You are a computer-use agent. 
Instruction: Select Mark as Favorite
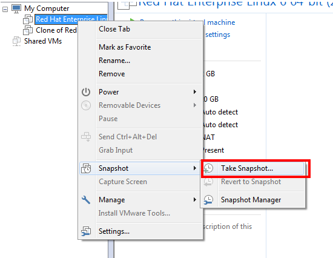pyautogui.click(x=140, y=47)
